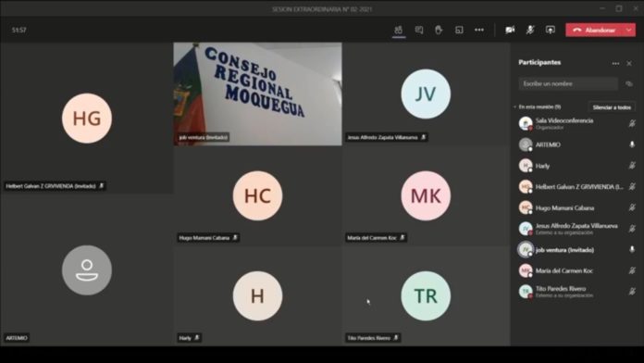The height and width of the screenshot is (363, 644).
Task: Select job ventura (Invitado) in participants list
Action: (x=576, y=249)
